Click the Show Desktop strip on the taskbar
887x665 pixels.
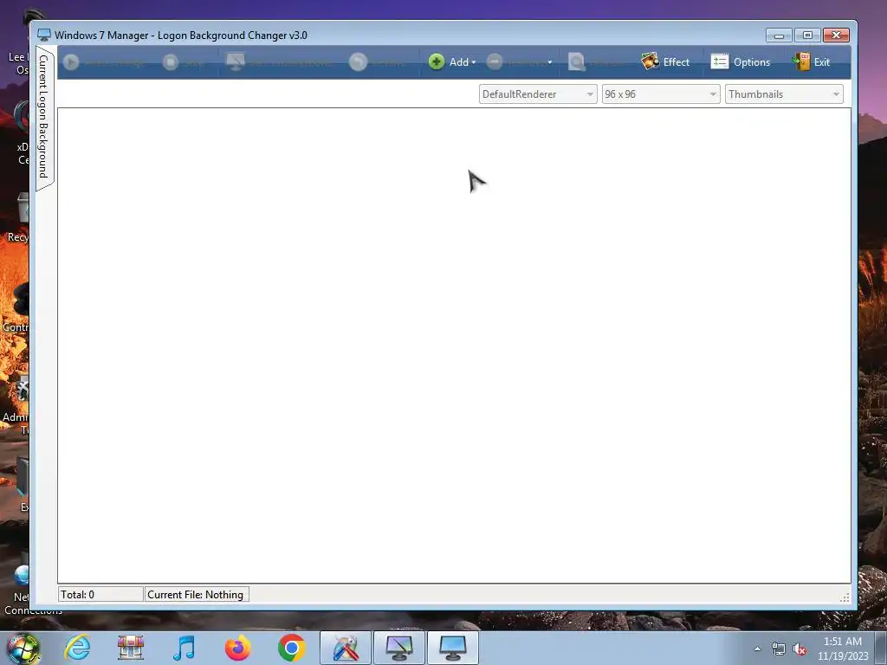point(881,648)
